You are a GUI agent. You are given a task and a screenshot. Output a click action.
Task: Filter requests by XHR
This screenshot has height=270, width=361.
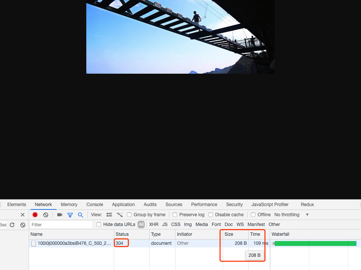(x=154, y=224)
